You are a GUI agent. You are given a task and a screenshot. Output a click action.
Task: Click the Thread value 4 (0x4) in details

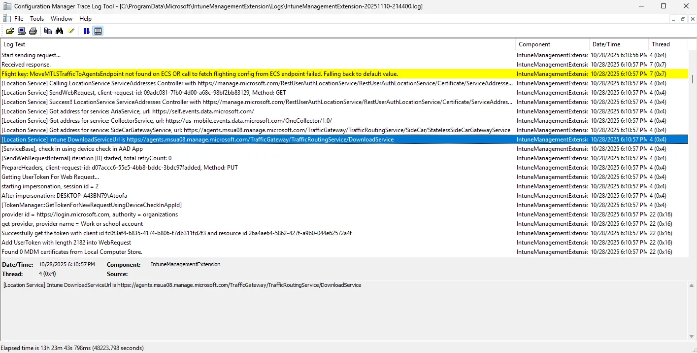(x=47, y=274)
